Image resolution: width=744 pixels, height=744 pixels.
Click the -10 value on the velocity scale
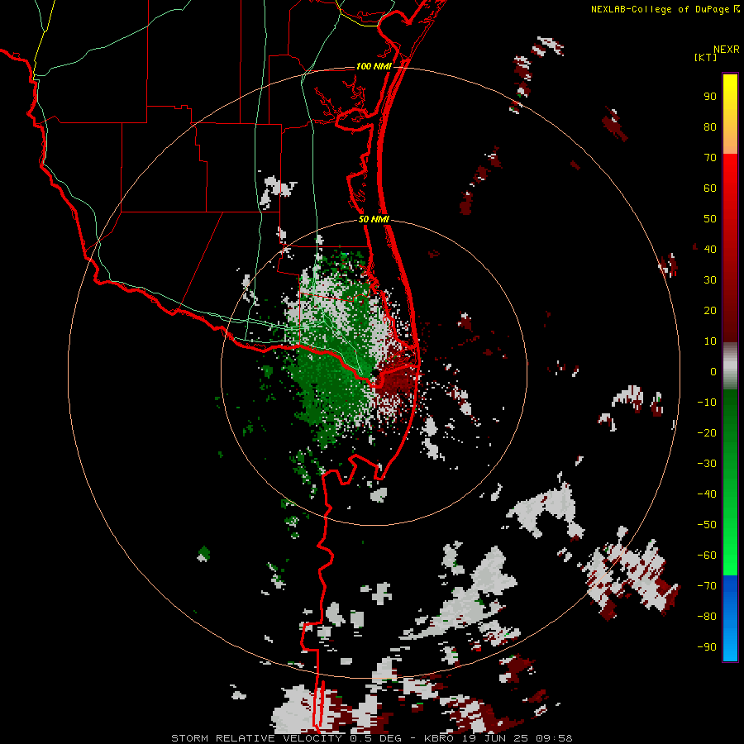click(x=707, y=403)
